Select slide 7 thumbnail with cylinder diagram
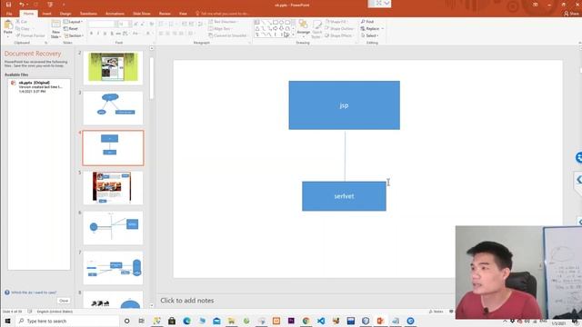582x327 pixels. pyautogui.click(x=113, y=268)
